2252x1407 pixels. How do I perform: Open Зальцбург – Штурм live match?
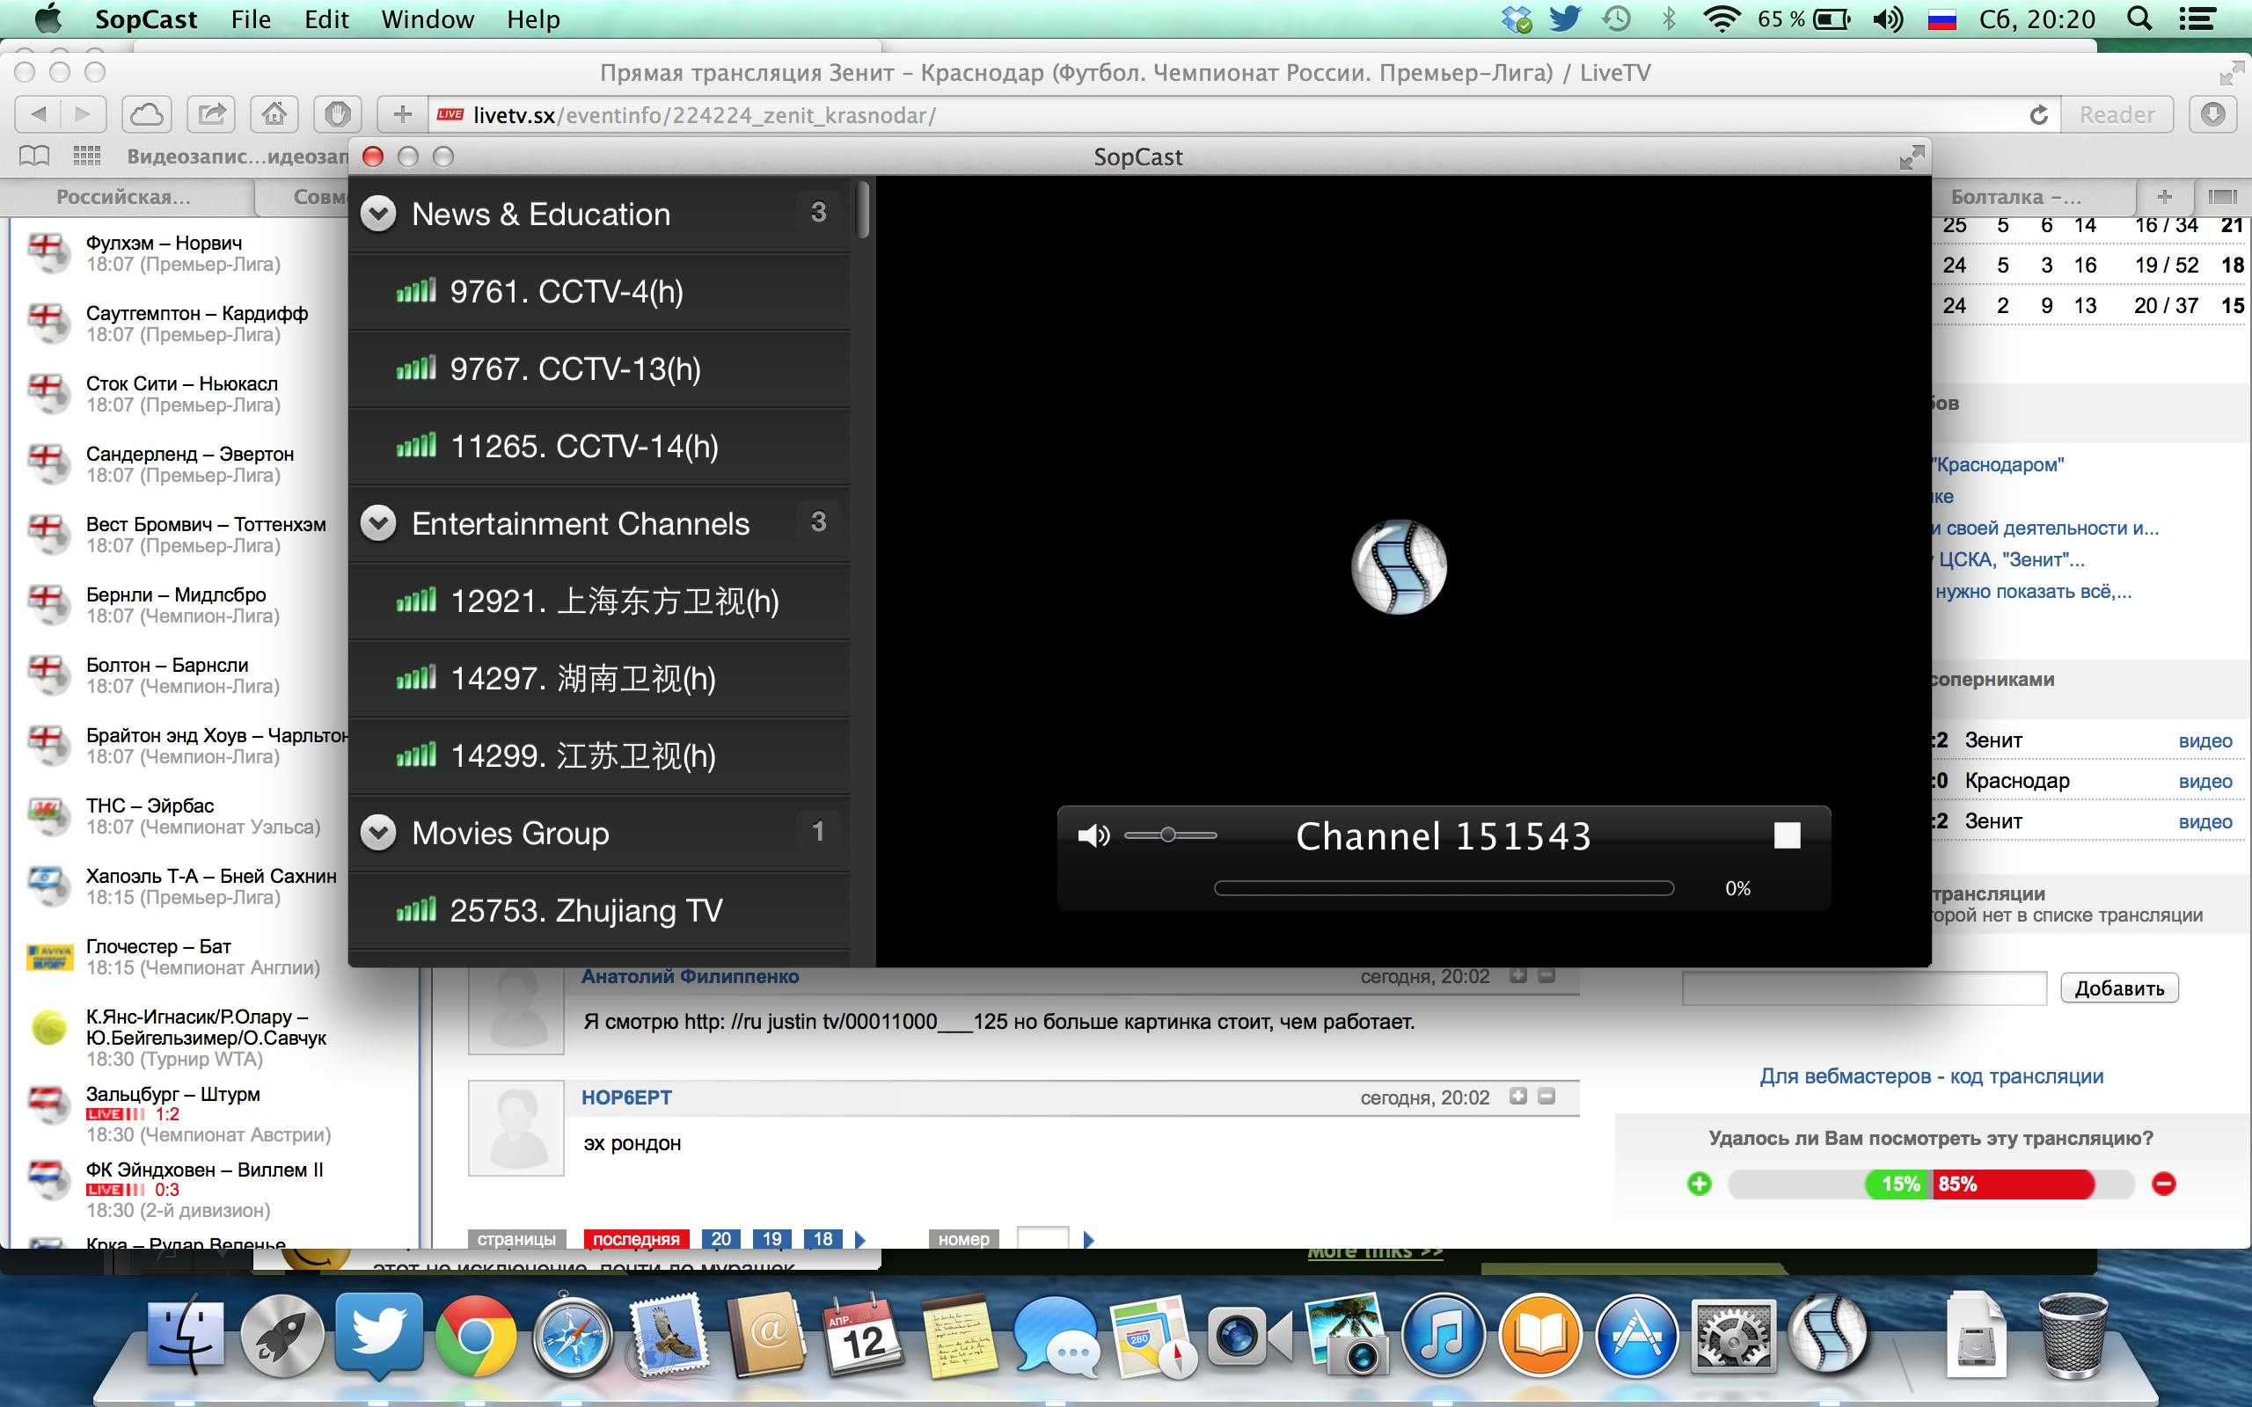(173, 1094)
